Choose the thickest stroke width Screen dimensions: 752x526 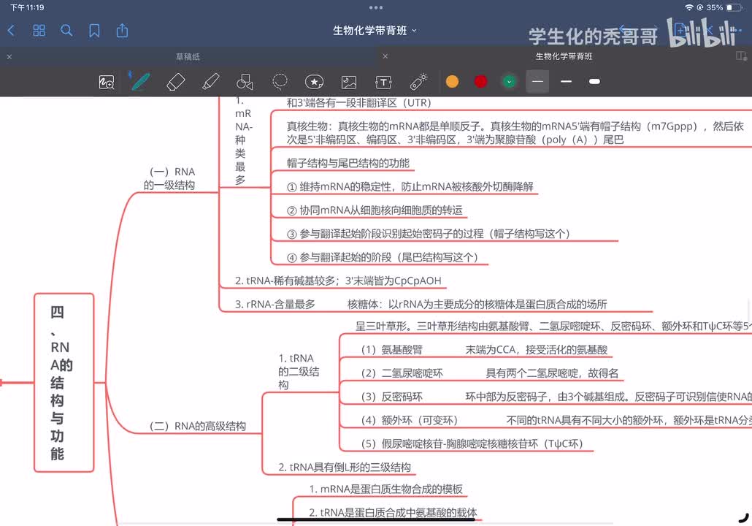594,82
